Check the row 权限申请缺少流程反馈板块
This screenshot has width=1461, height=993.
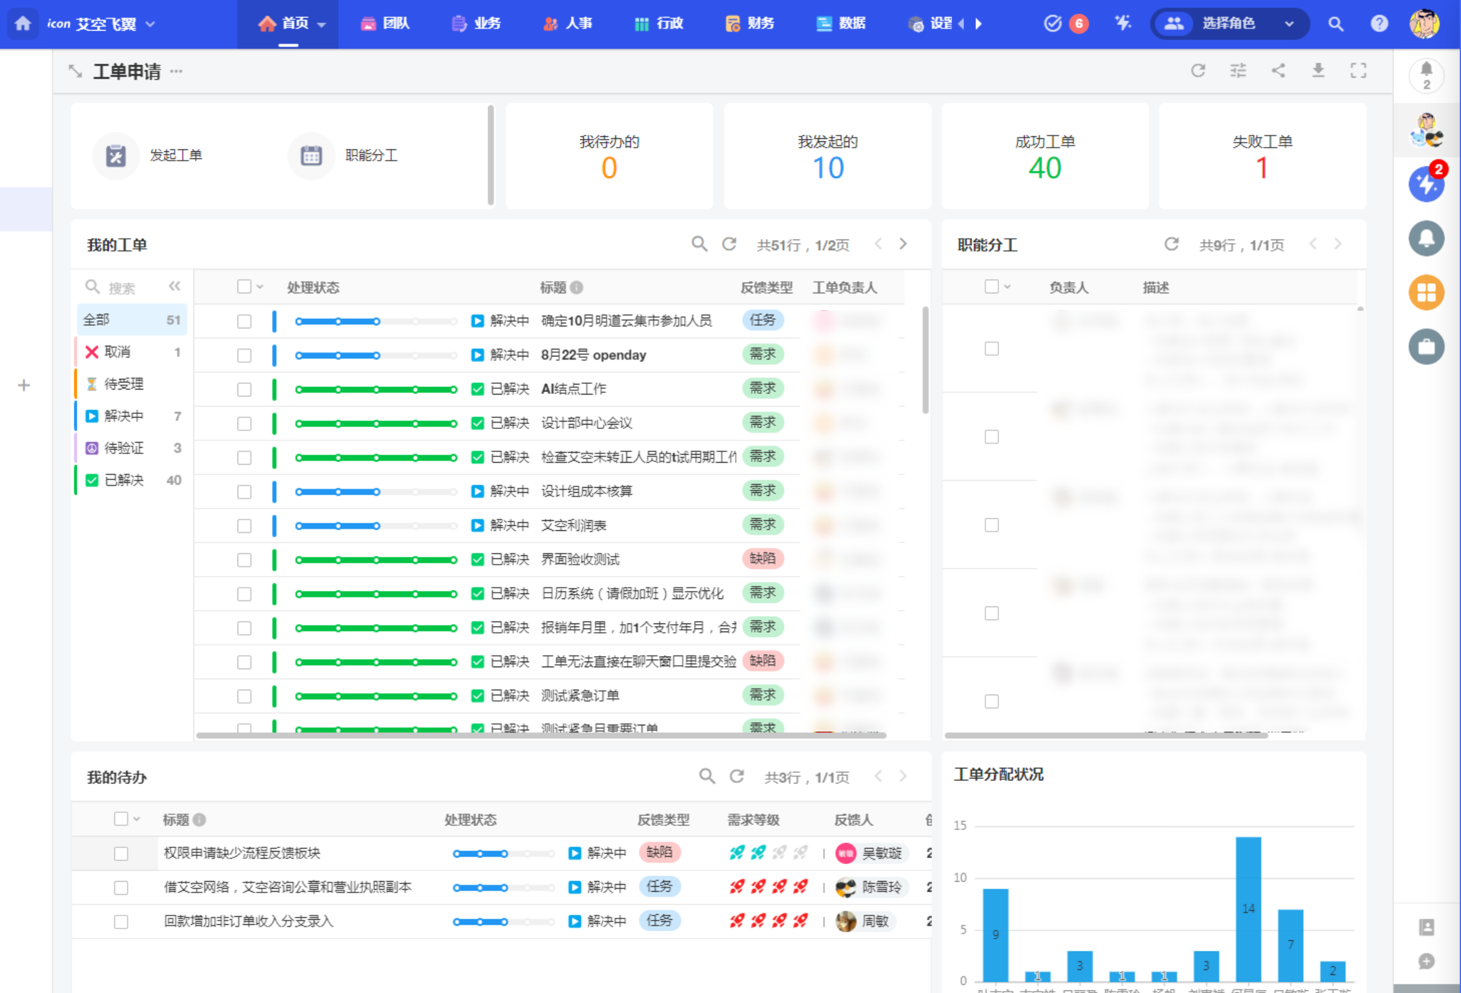[x=121, y=854]
